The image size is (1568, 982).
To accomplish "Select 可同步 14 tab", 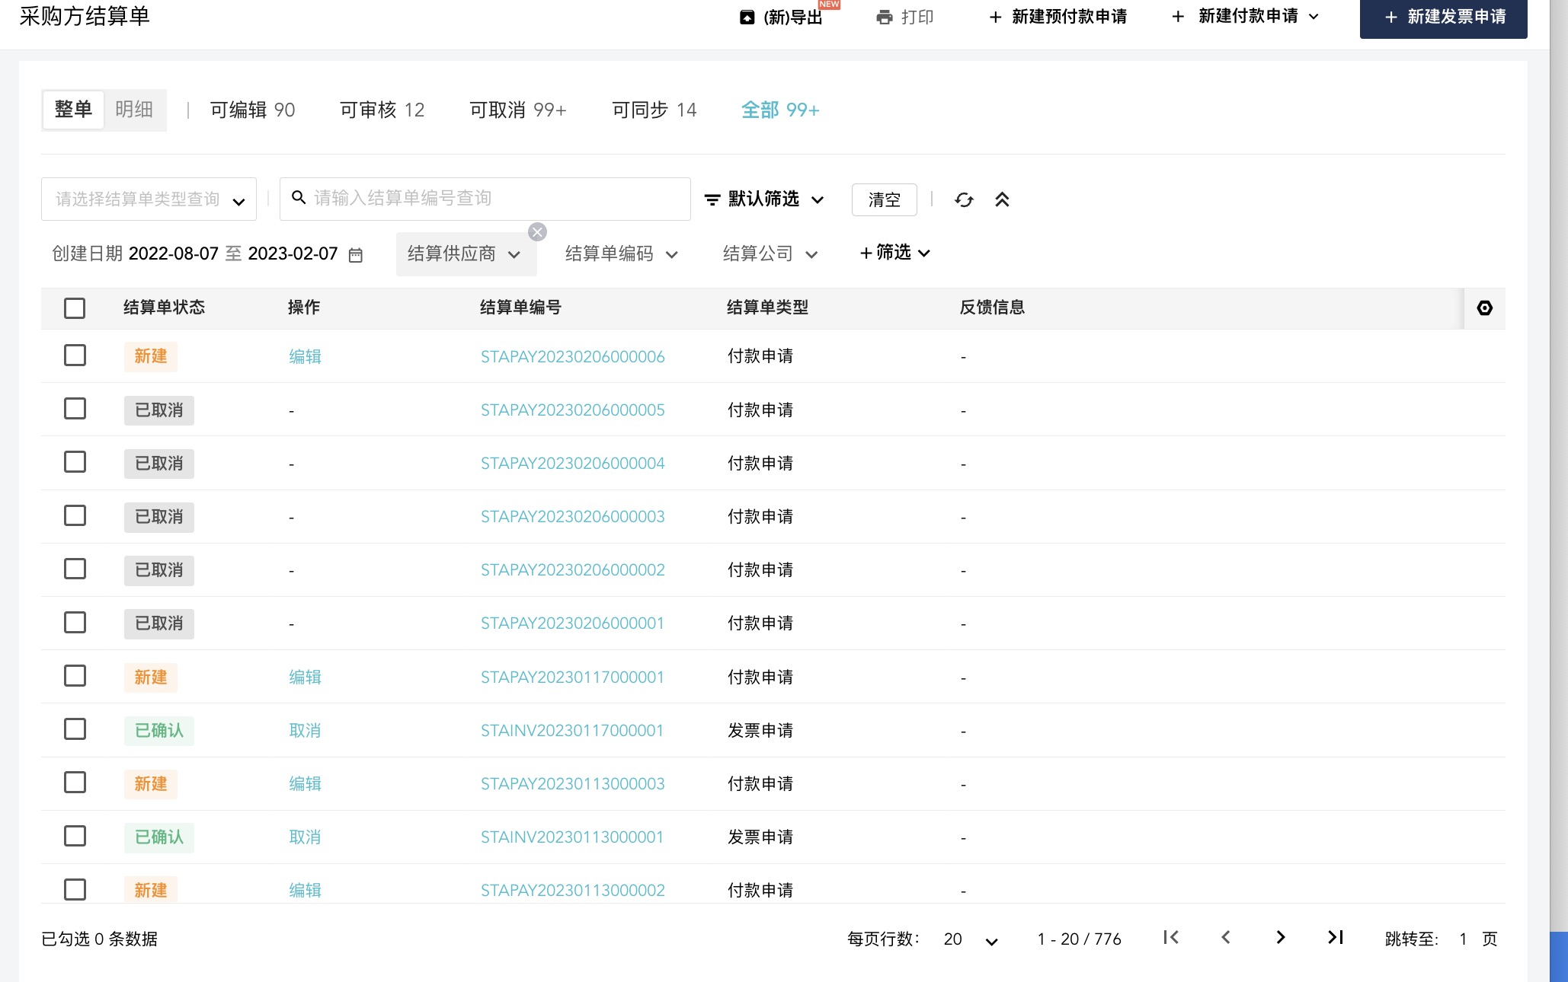I will coord(654,110).
